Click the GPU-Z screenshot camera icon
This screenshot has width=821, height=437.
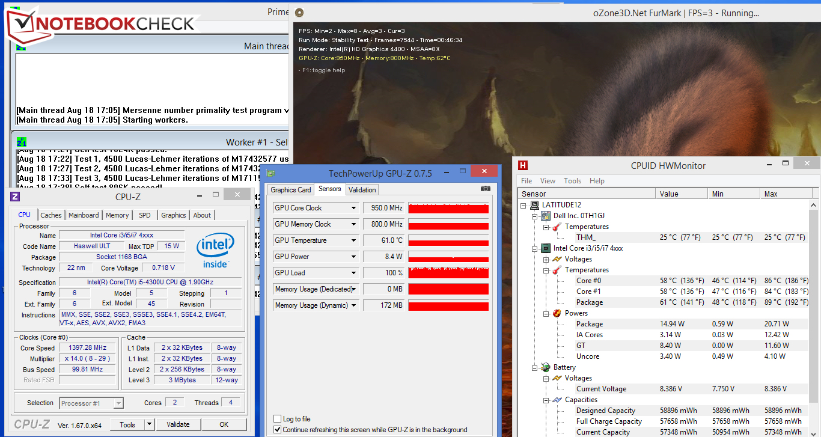[486, 189]
